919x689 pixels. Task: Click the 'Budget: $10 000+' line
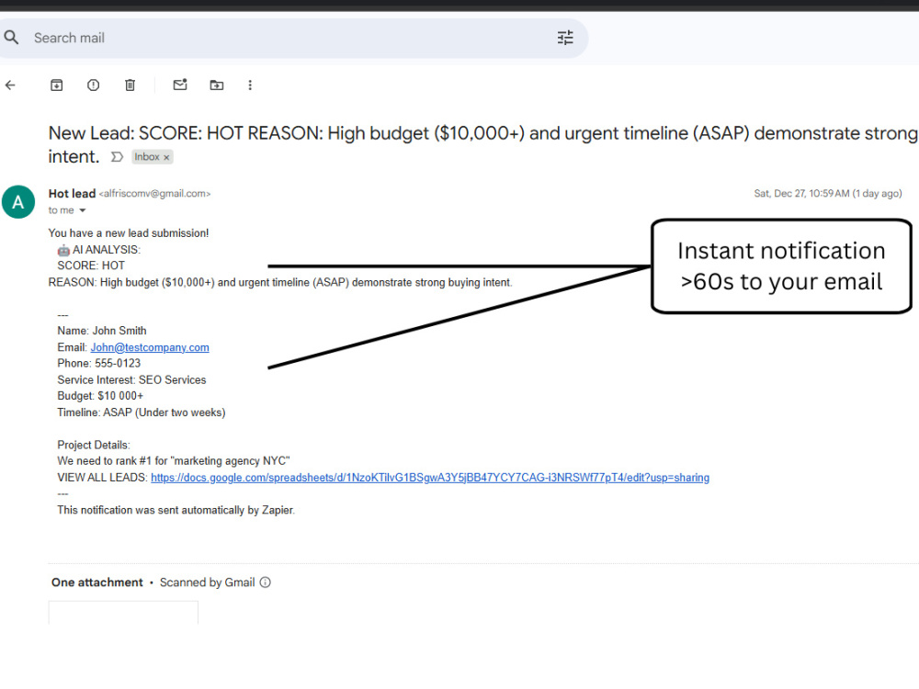[x=100, y=396]
